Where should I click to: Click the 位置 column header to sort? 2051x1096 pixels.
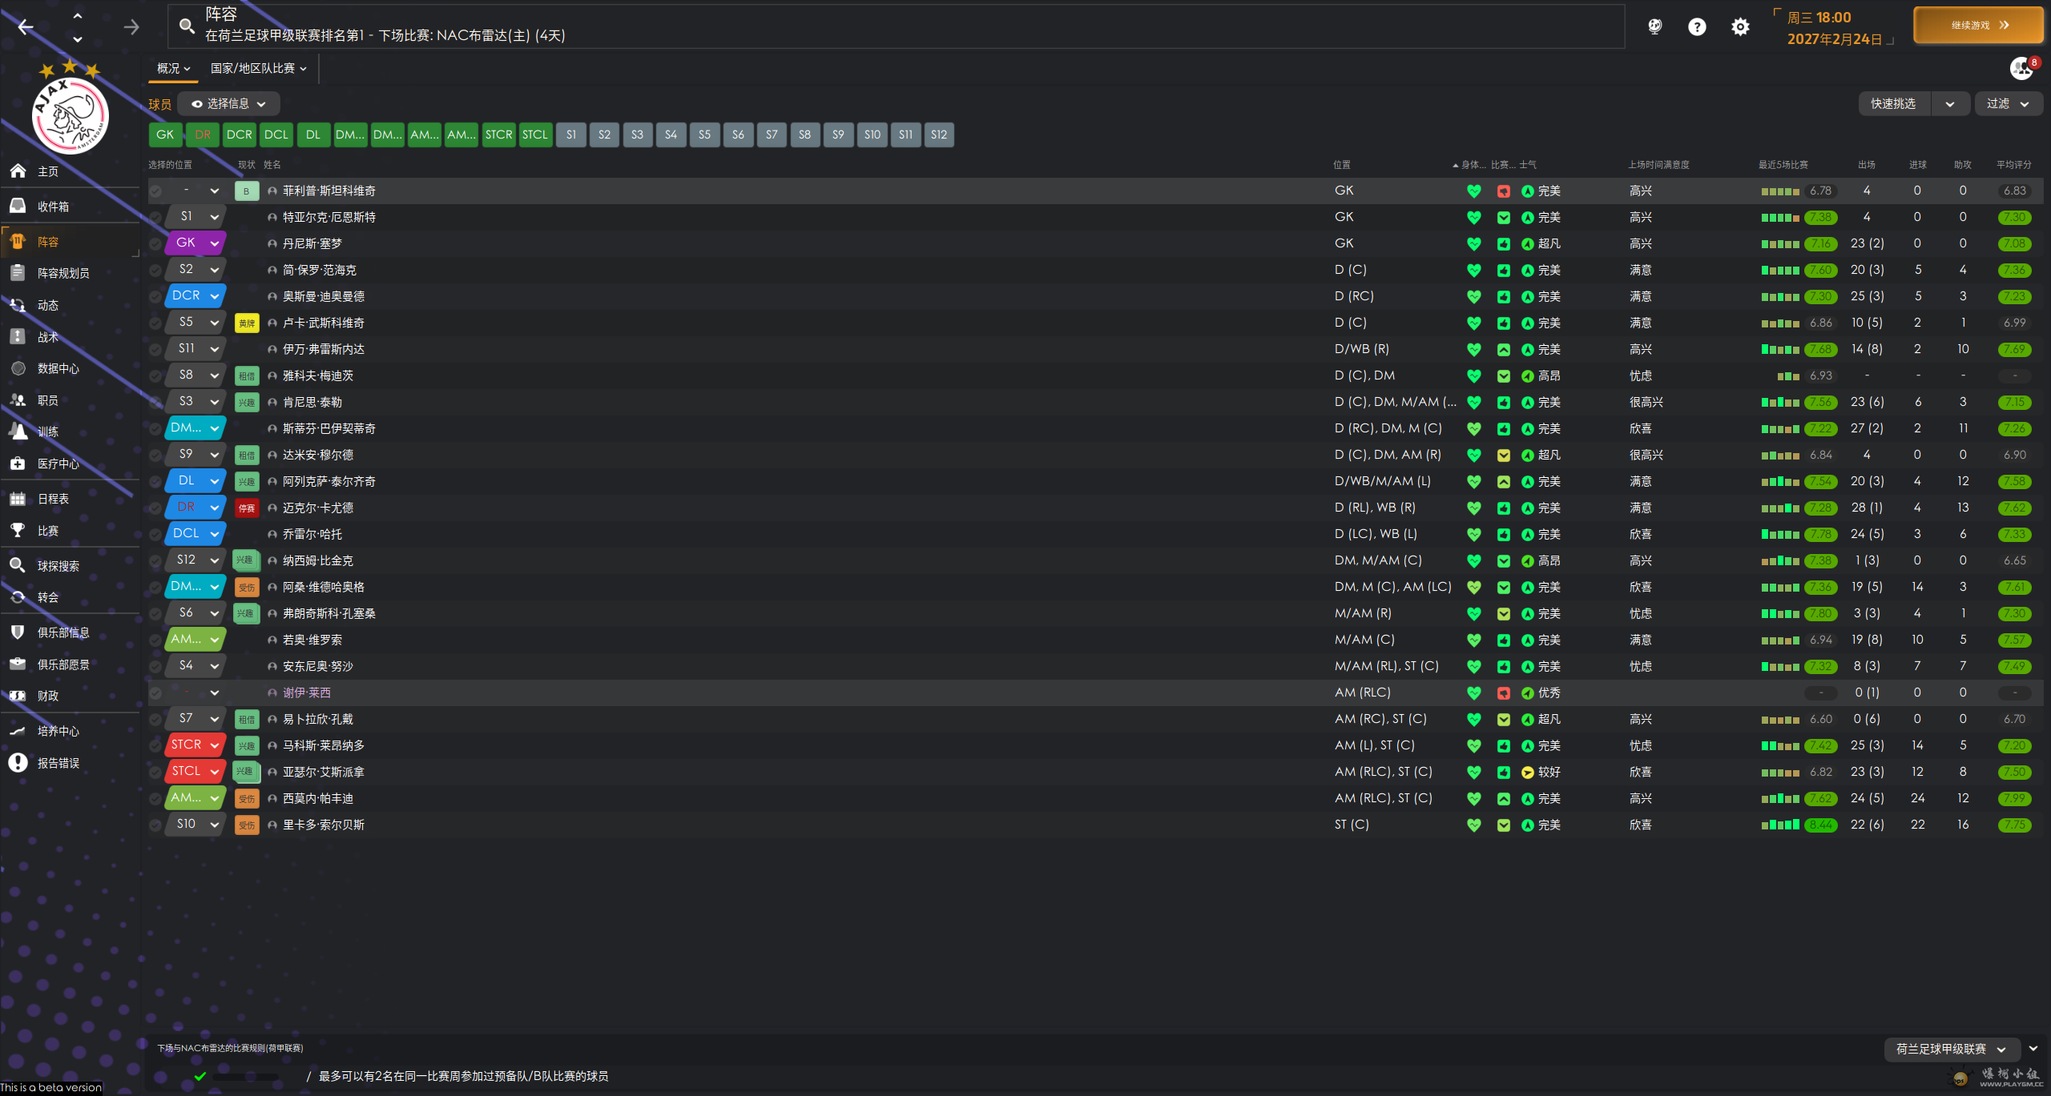[1343, 164]
